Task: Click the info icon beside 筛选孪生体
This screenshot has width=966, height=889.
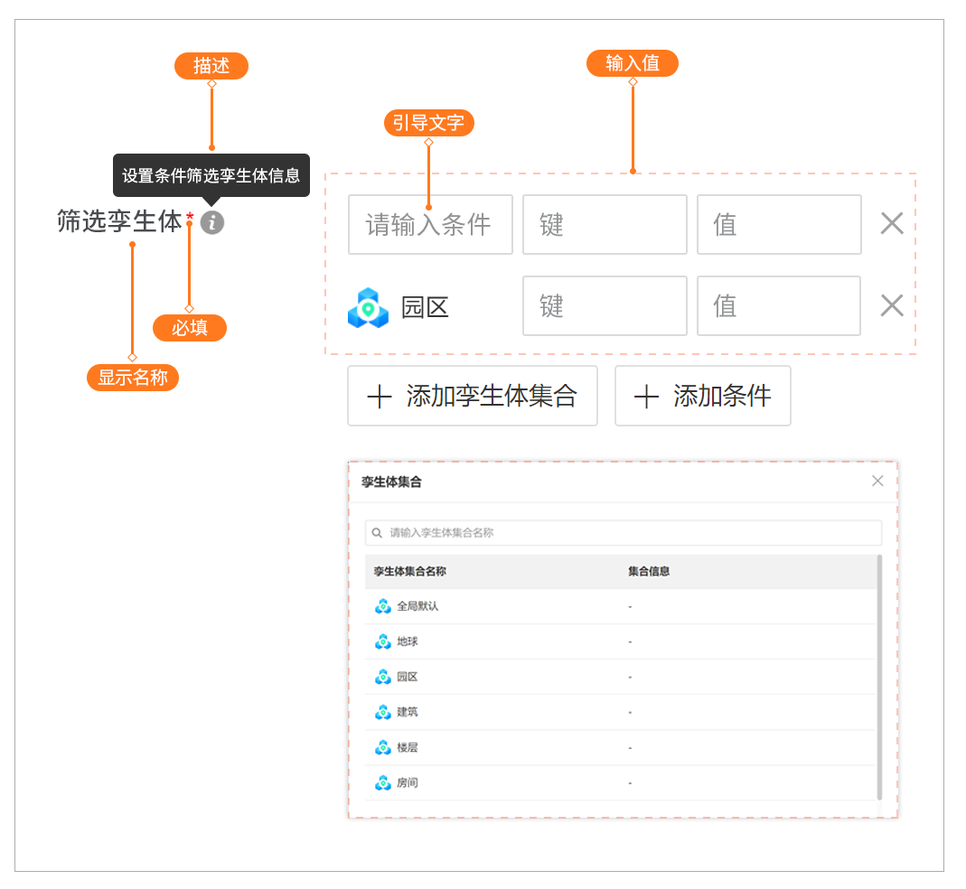Action: 212,222
